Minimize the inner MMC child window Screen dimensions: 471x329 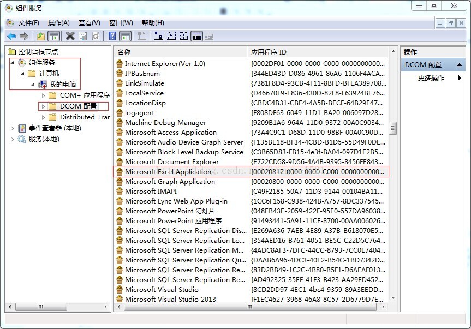pos(440,23)
